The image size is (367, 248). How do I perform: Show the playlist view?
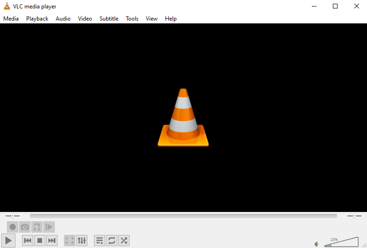click(x=100, y=241)
